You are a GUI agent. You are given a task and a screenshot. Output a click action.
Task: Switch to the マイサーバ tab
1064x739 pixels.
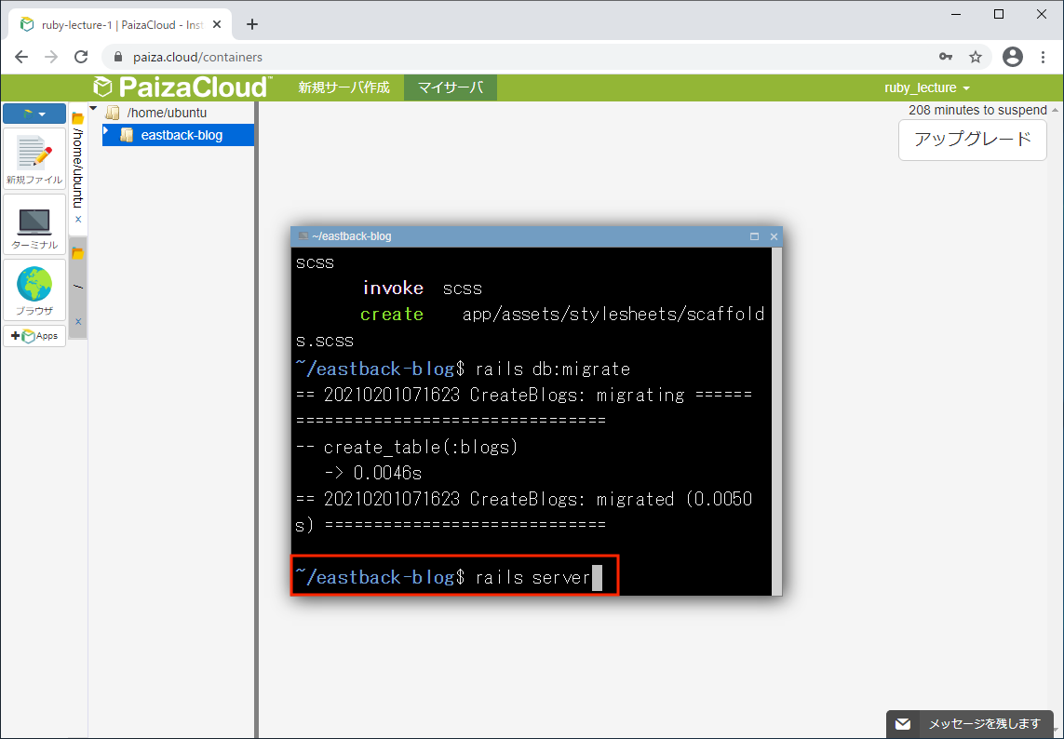click(x=450, y=87)
